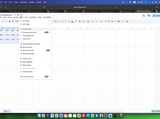Print the spreadsheet via printer icon
The height and width of the screenshot is (119, 160).
click(10, 21)
